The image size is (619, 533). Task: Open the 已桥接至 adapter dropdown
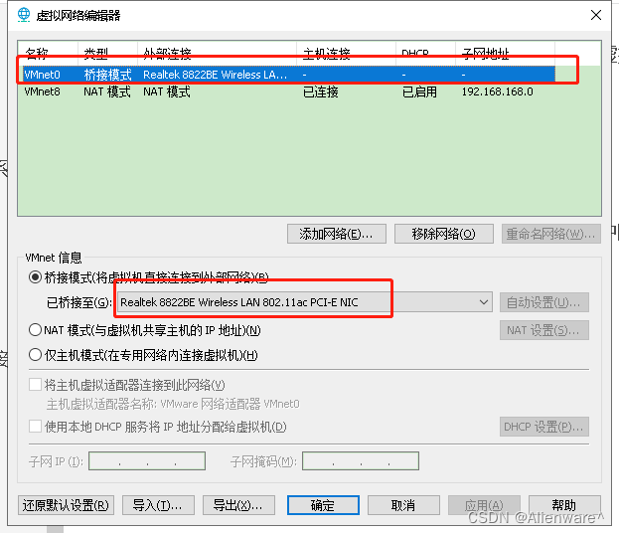tap(305, 302)
